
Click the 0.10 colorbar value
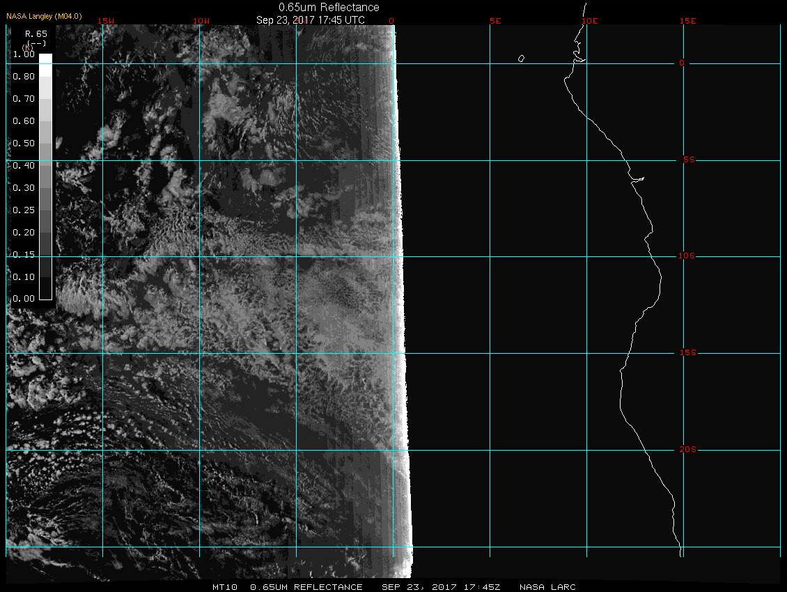[x=24, y=277]
